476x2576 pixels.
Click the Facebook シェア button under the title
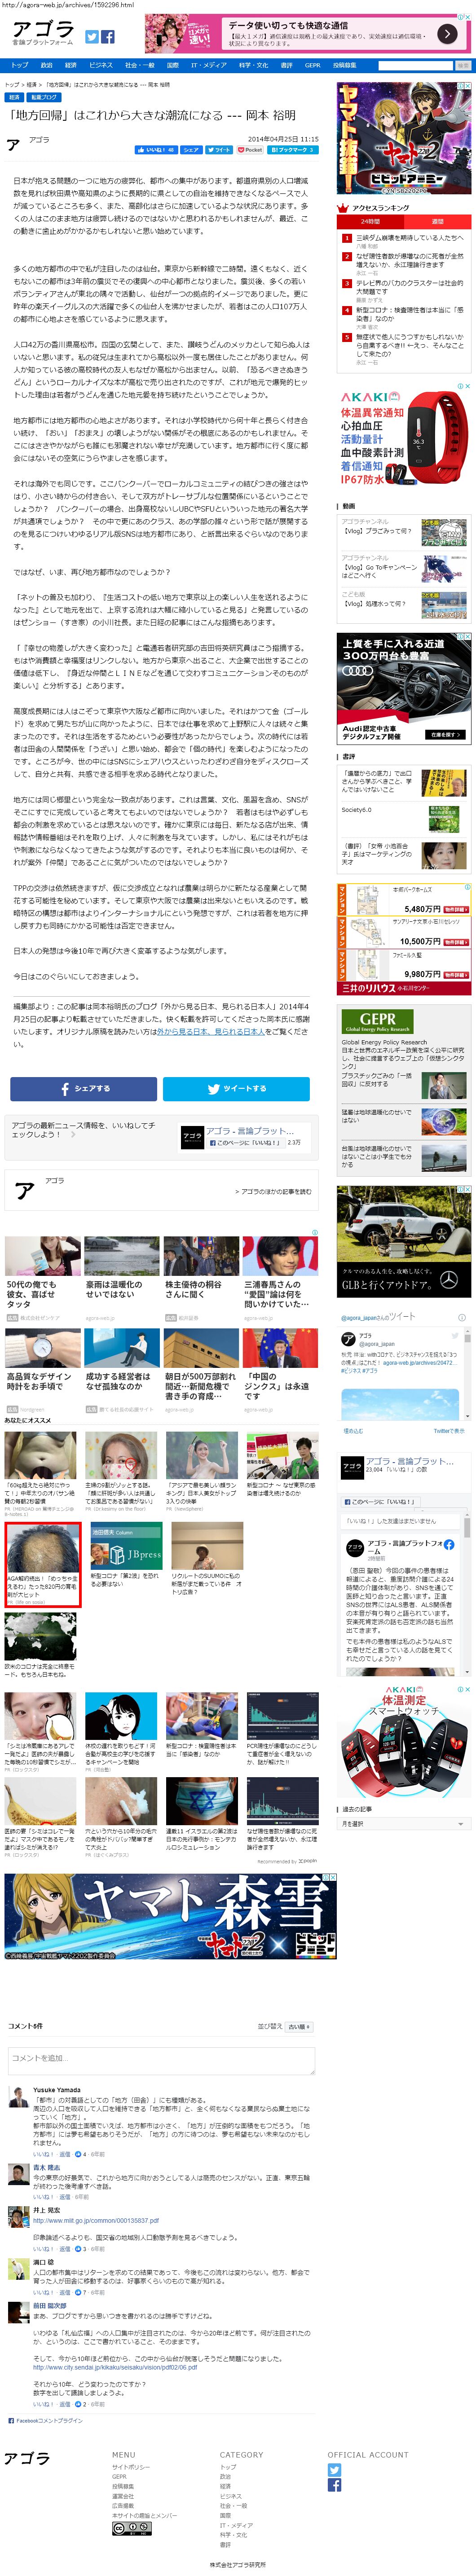pos(191,150)
